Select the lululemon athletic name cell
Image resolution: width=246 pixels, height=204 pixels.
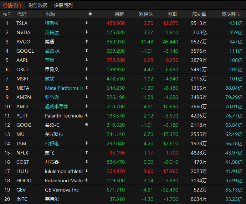64,171
